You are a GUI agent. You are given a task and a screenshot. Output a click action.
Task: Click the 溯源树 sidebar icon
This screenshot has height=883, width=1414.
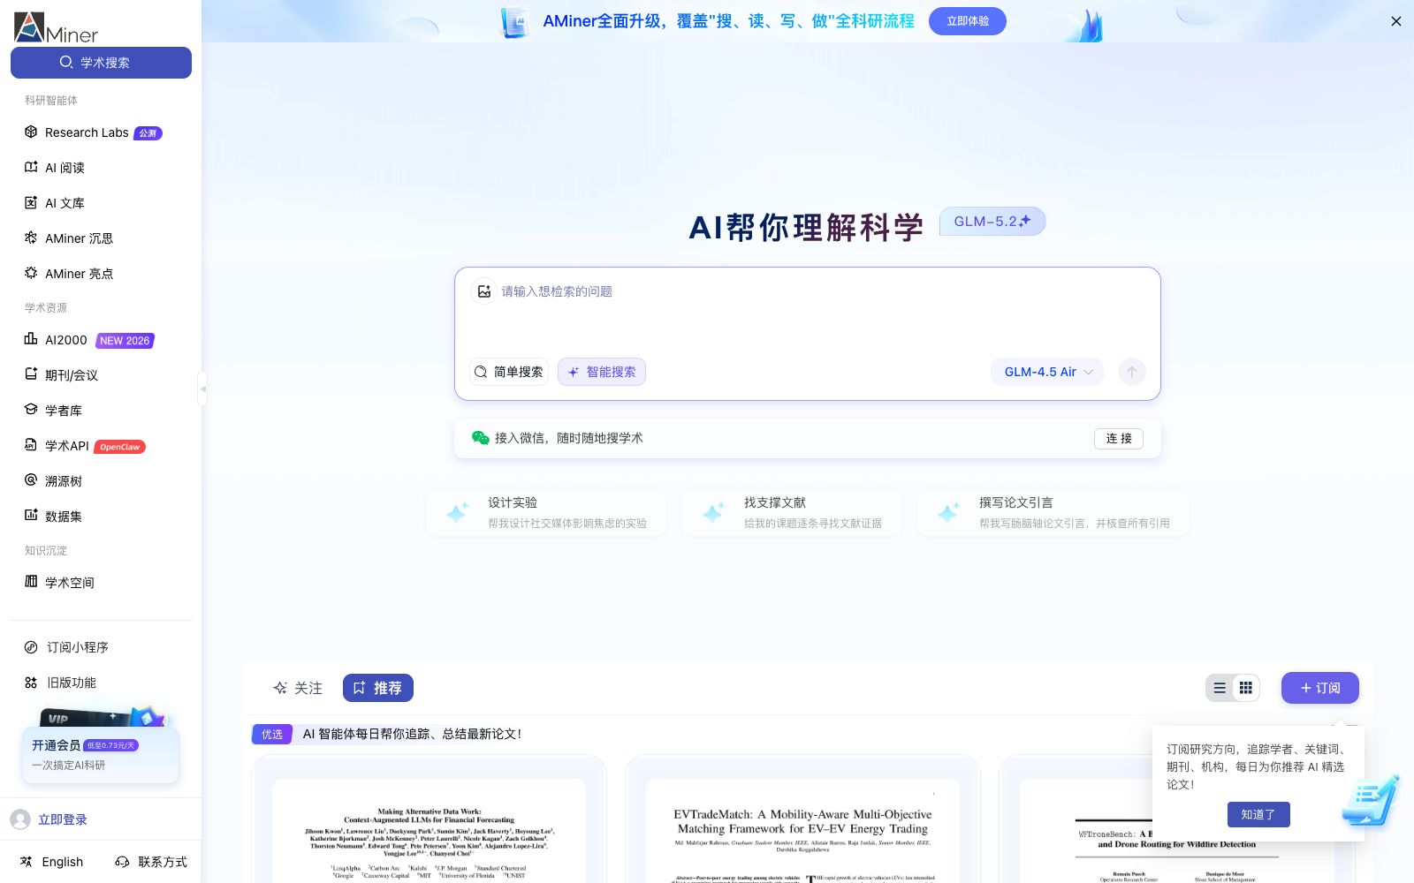click(x=31, y=480)
